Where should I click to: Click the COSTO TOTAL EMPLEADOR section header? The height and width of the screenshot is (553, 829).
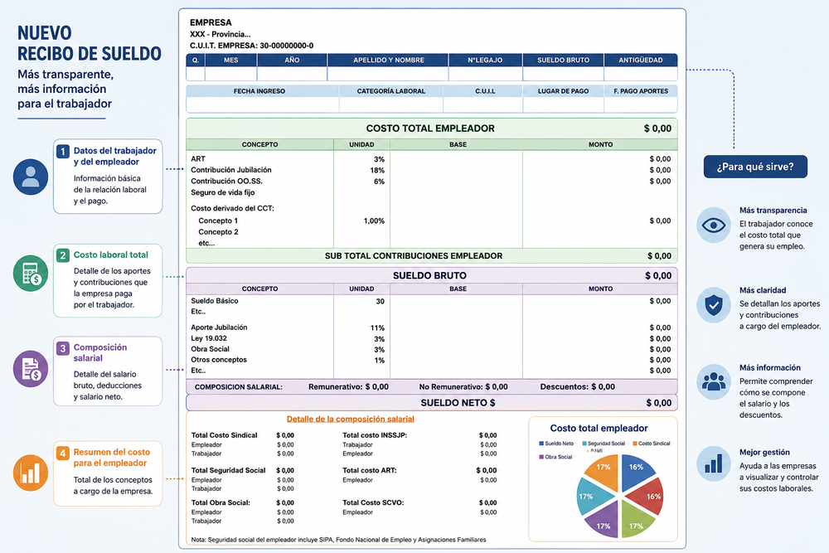tap(431, 129)
